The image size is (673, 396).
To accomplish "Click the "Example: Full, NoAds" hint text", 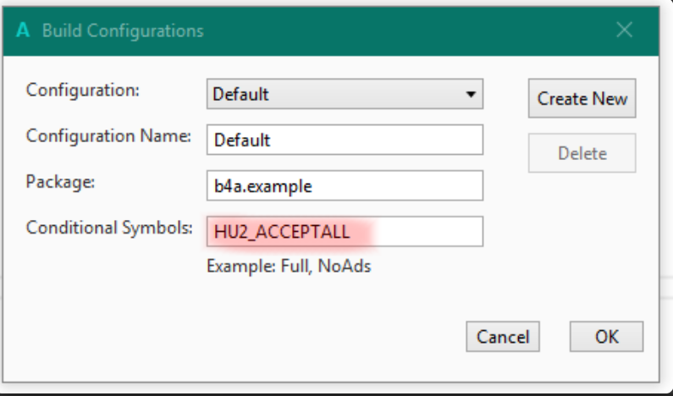I will tap(289, 267).
